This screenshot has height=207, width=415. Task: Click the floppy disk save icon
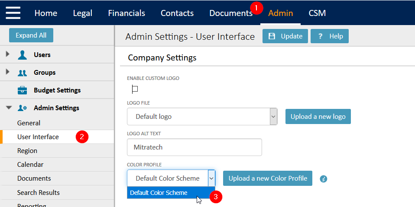coord(272,36)
